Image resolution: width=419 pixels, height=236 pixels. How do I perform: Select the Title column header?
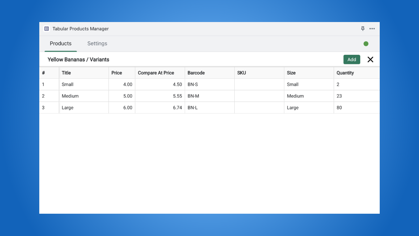coord(84,73)
